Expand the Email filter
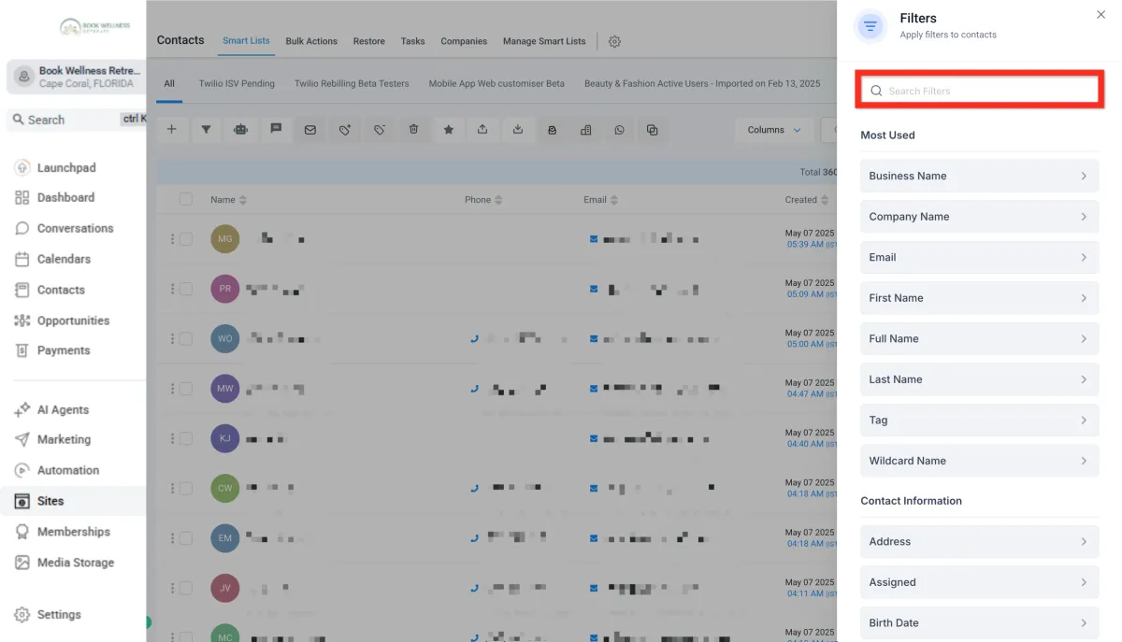The image size is (1122, 642). [x=979, y=257]
